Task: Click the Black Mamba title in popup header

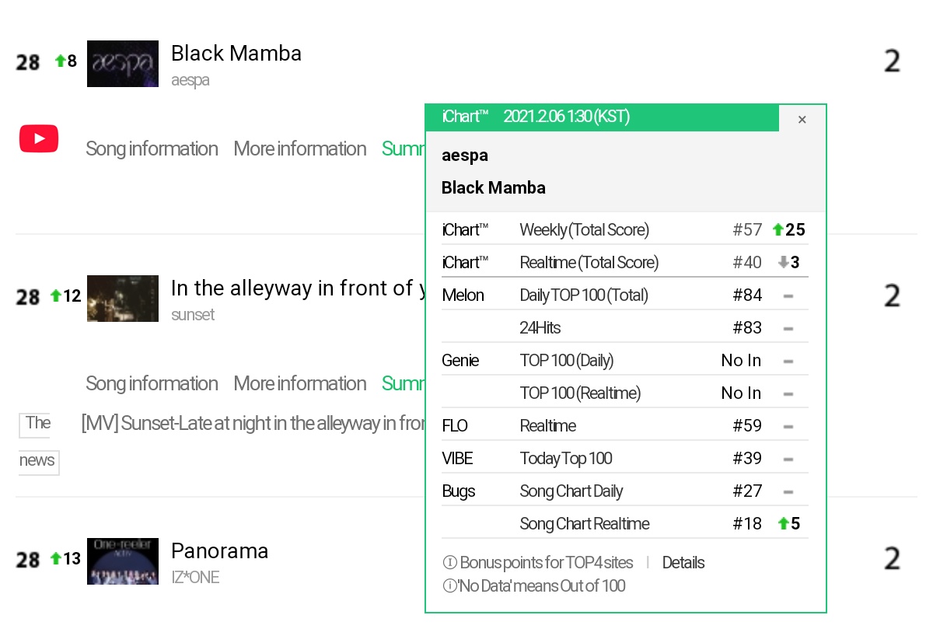Action: [494, 187]
